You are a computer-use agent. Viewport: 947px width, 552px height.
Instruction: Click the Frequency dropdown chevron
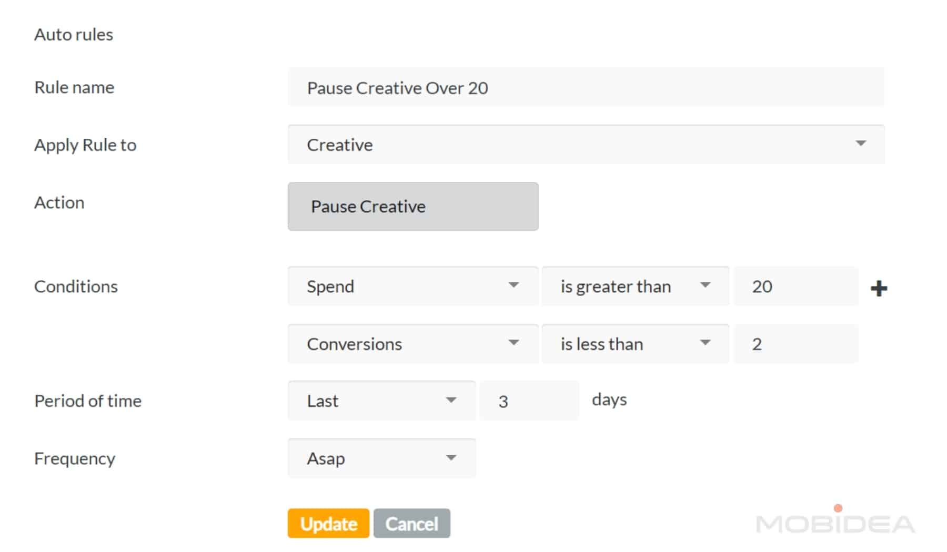[x=451, y=457]
